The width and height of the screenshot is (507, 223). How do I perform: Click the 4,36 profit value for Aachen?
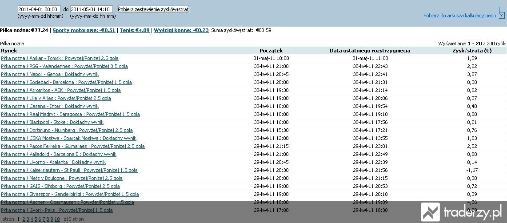(x=472, y=202)
